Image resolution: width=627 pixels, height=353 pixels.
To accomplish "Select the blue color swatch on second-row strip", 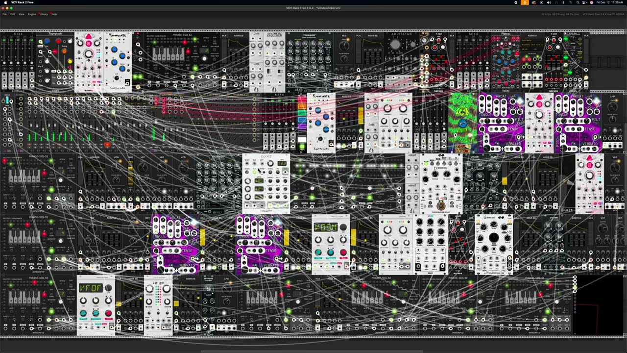I will click(302, 120).
